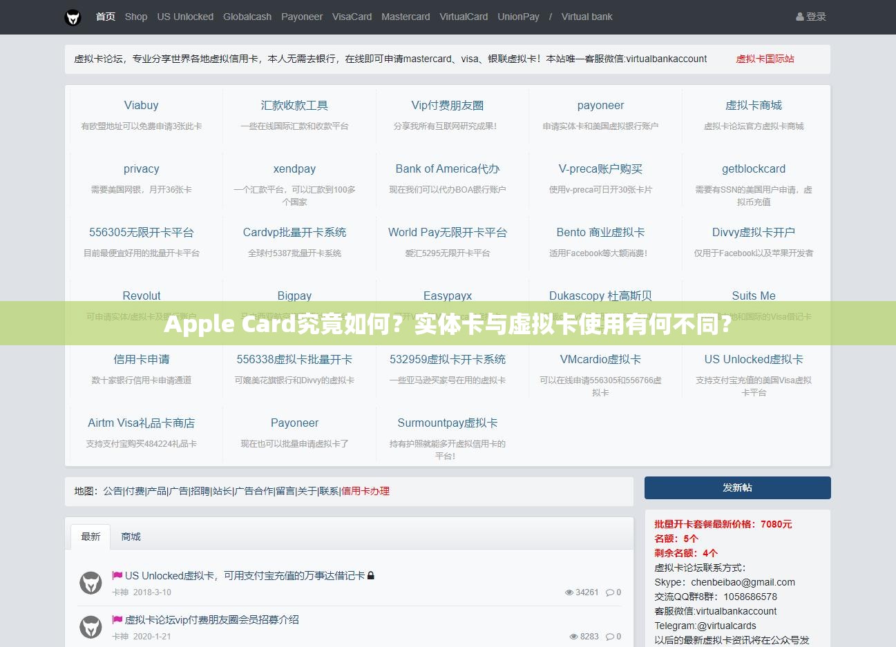Screen dimensions: 896x647
Task: Open Mastercard nav menu item
Action: click(406, 17)
